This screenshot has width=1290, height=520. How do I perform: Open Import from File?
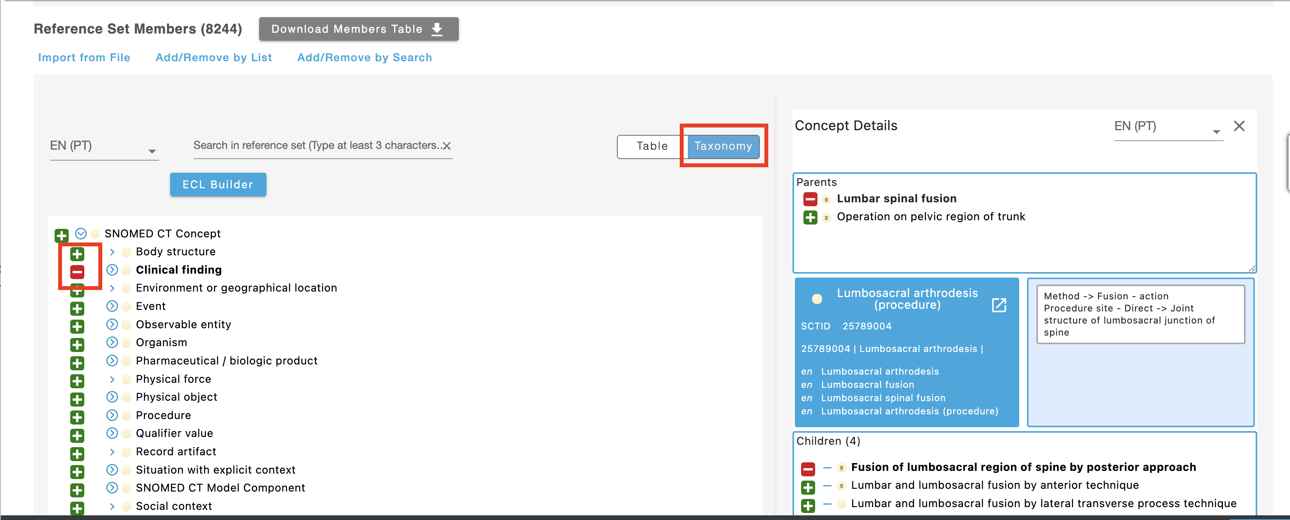(x=84, y=58)
